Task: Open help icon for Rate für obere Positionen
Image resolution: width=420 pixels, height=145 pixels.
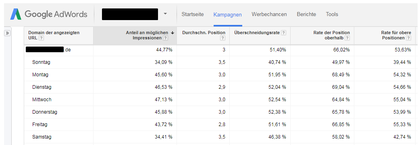Action: (x=408, y=38)
